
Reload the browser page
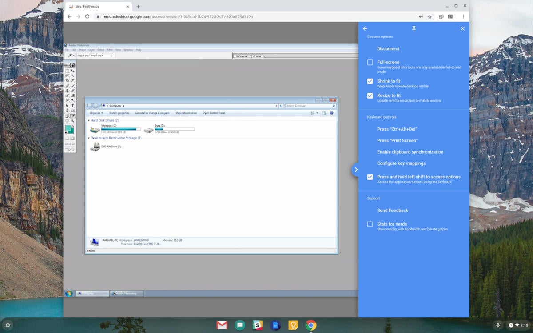(87, 16)
